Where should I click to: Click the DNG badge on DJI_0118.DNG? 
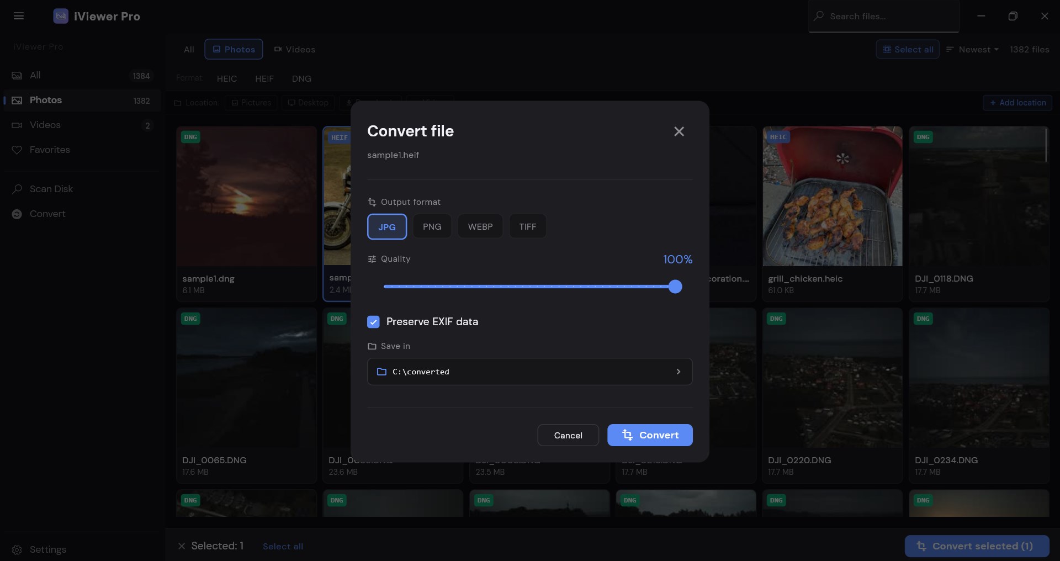tap(923, 137)
